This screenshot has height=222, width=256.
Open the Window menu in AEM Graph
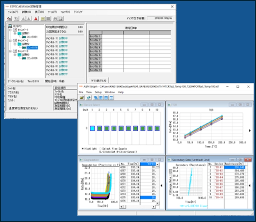[110, 92]
